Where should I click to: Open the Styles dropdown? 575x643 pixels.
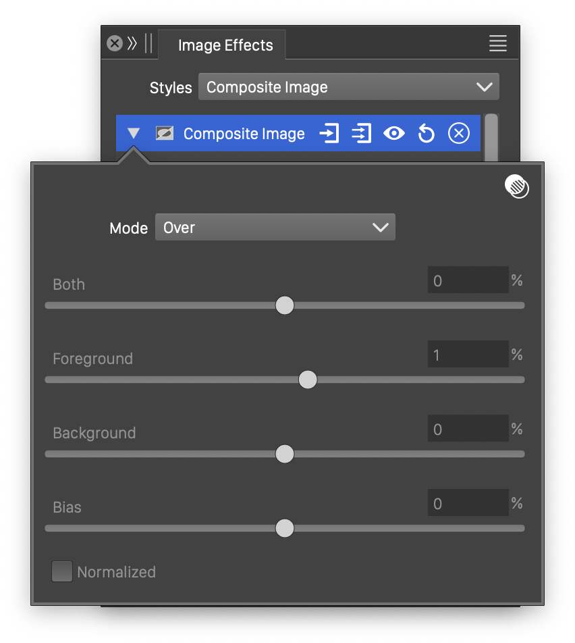(348, 87)
